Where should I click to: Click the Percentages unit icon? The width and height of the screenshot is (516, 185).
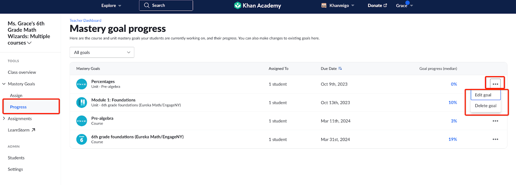click(82, 84)
